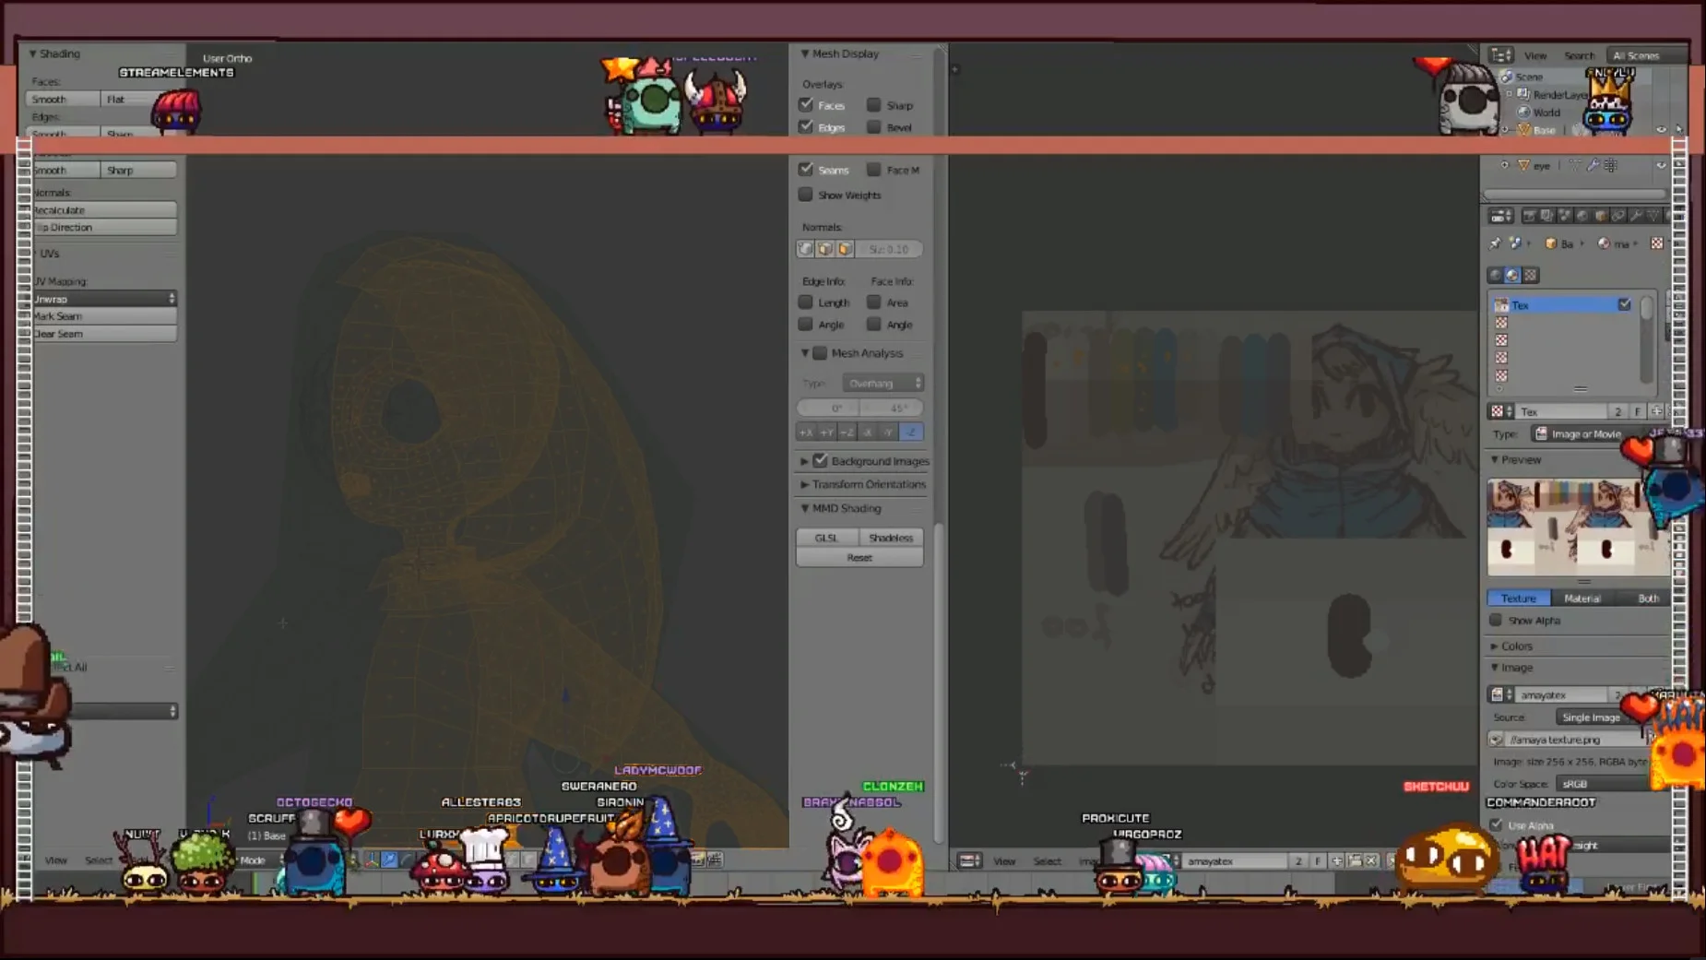
Task: Click the Ba object breadcrumb cube icon
Action: pos(1551,243)
